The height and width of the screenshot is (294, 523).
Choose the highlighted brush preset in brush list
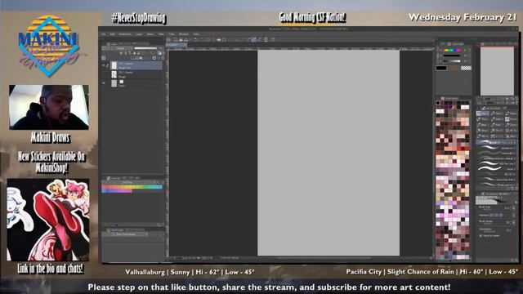pyautogui.click(x=496, y=142)
